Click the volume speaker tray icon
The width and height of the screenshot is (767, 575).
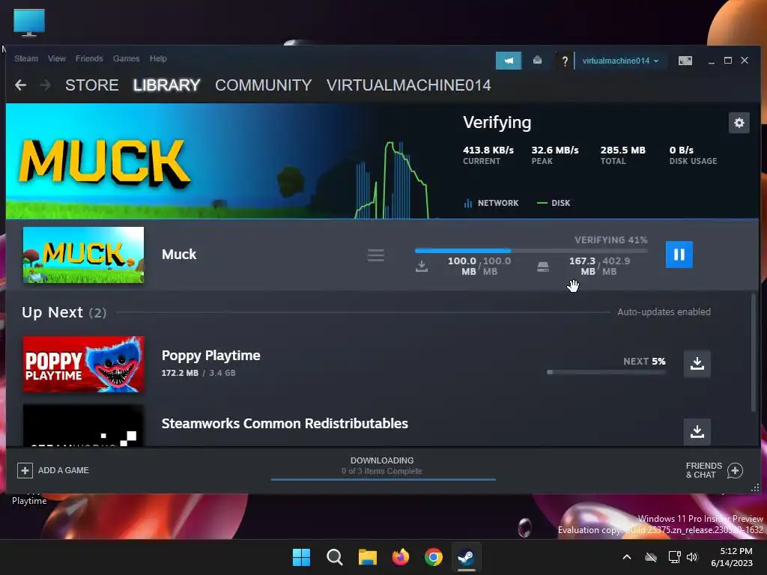click(691, 557)
